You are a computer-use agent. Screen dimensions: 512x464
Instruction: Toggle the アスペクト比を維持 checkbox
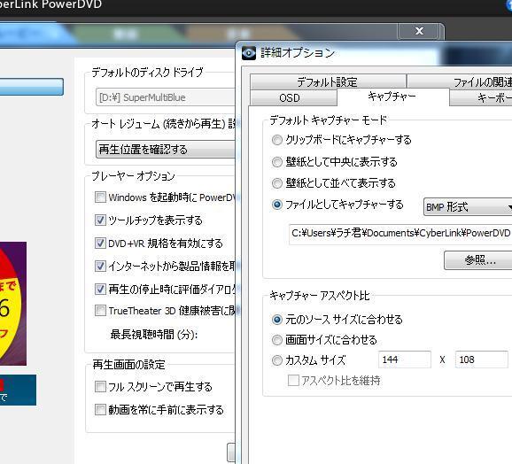293,380
